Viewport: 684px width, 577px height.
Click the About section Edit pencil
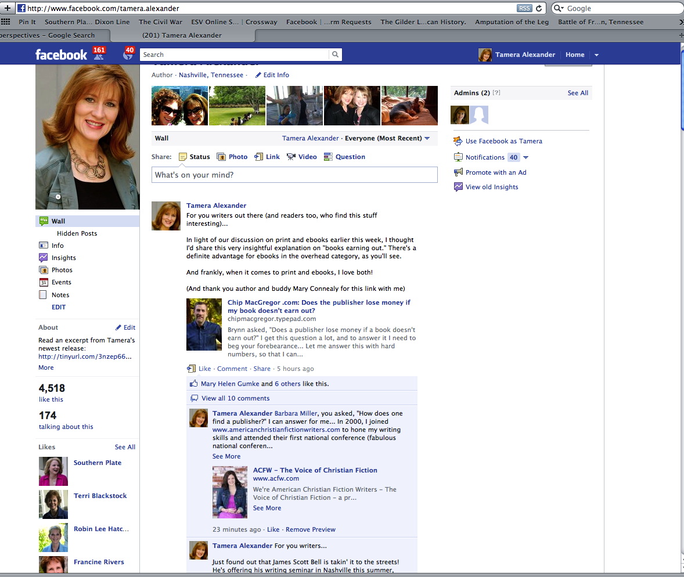(x=125, y=327)
